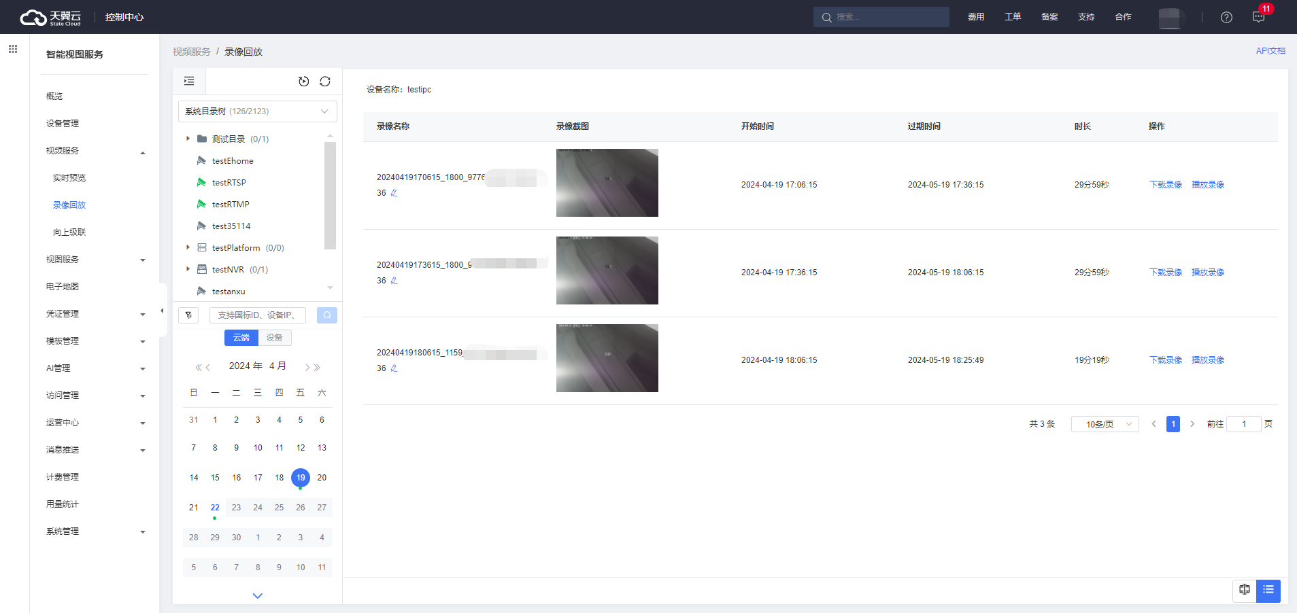Click device tree scrollbar
The height and width of the screenshot is (613, 1297).
(331, 196)
